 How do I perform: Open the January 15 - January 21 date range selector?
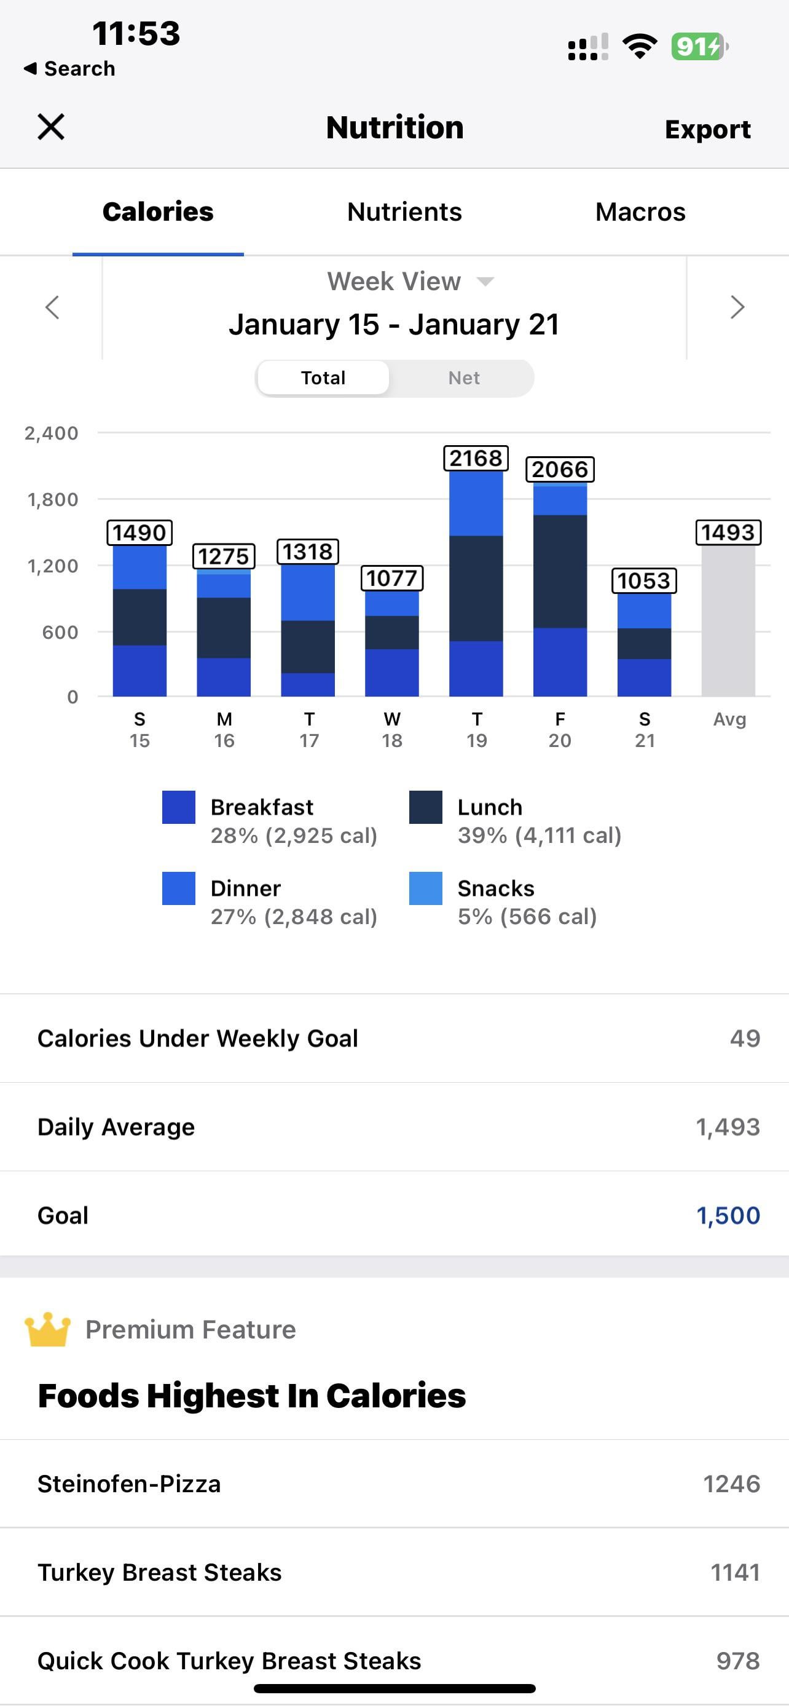(394, 324)
